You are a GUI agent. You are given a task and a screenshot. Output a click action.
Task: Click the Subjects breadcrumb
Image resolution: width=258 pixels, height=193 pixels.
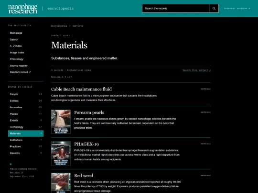(78, 26)
